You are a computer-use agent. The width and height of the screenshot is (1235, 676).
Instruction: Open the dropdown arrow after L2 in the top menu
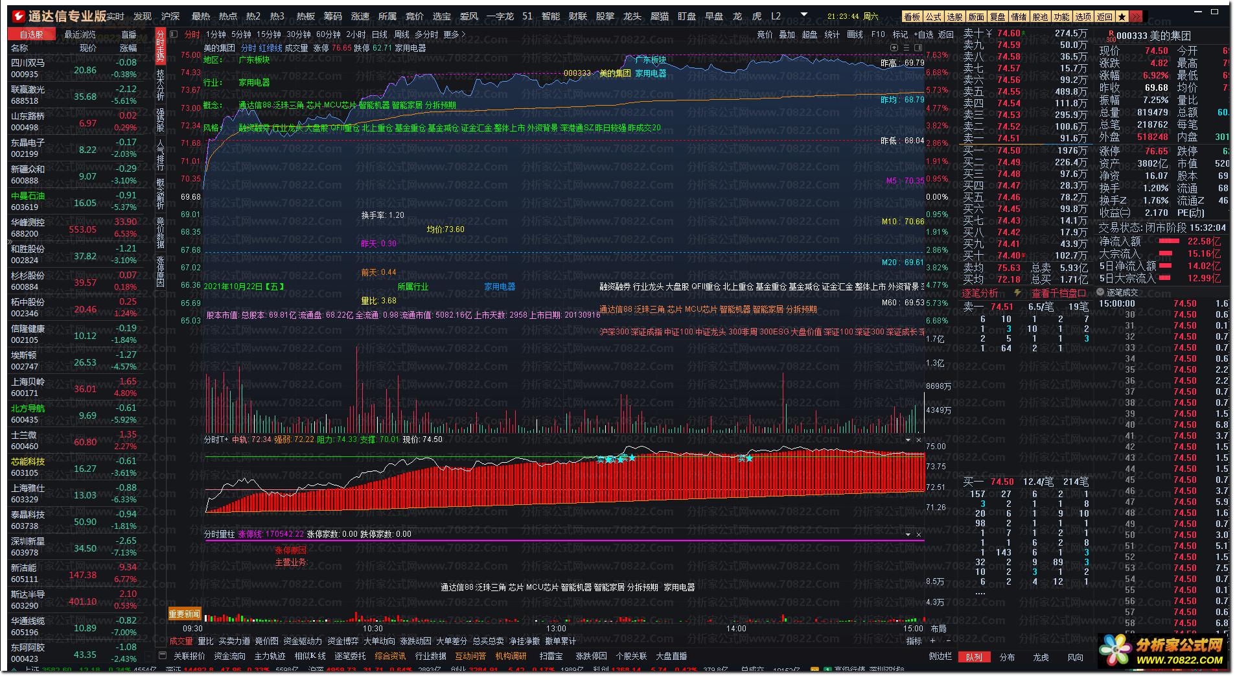[804, 14]
